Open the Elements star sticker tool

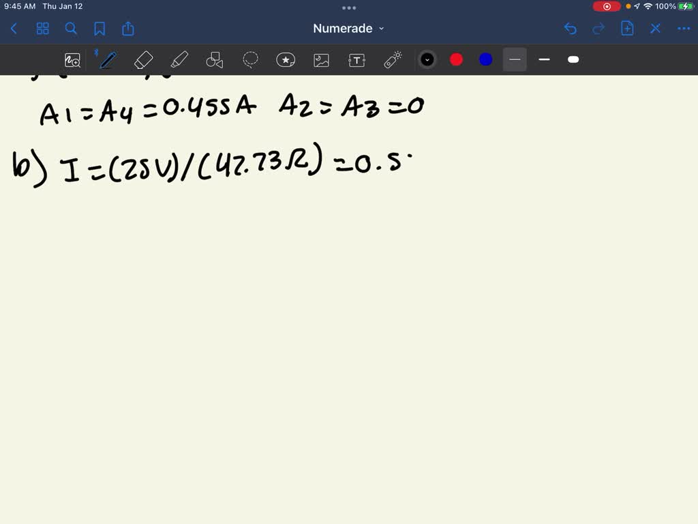286,60
